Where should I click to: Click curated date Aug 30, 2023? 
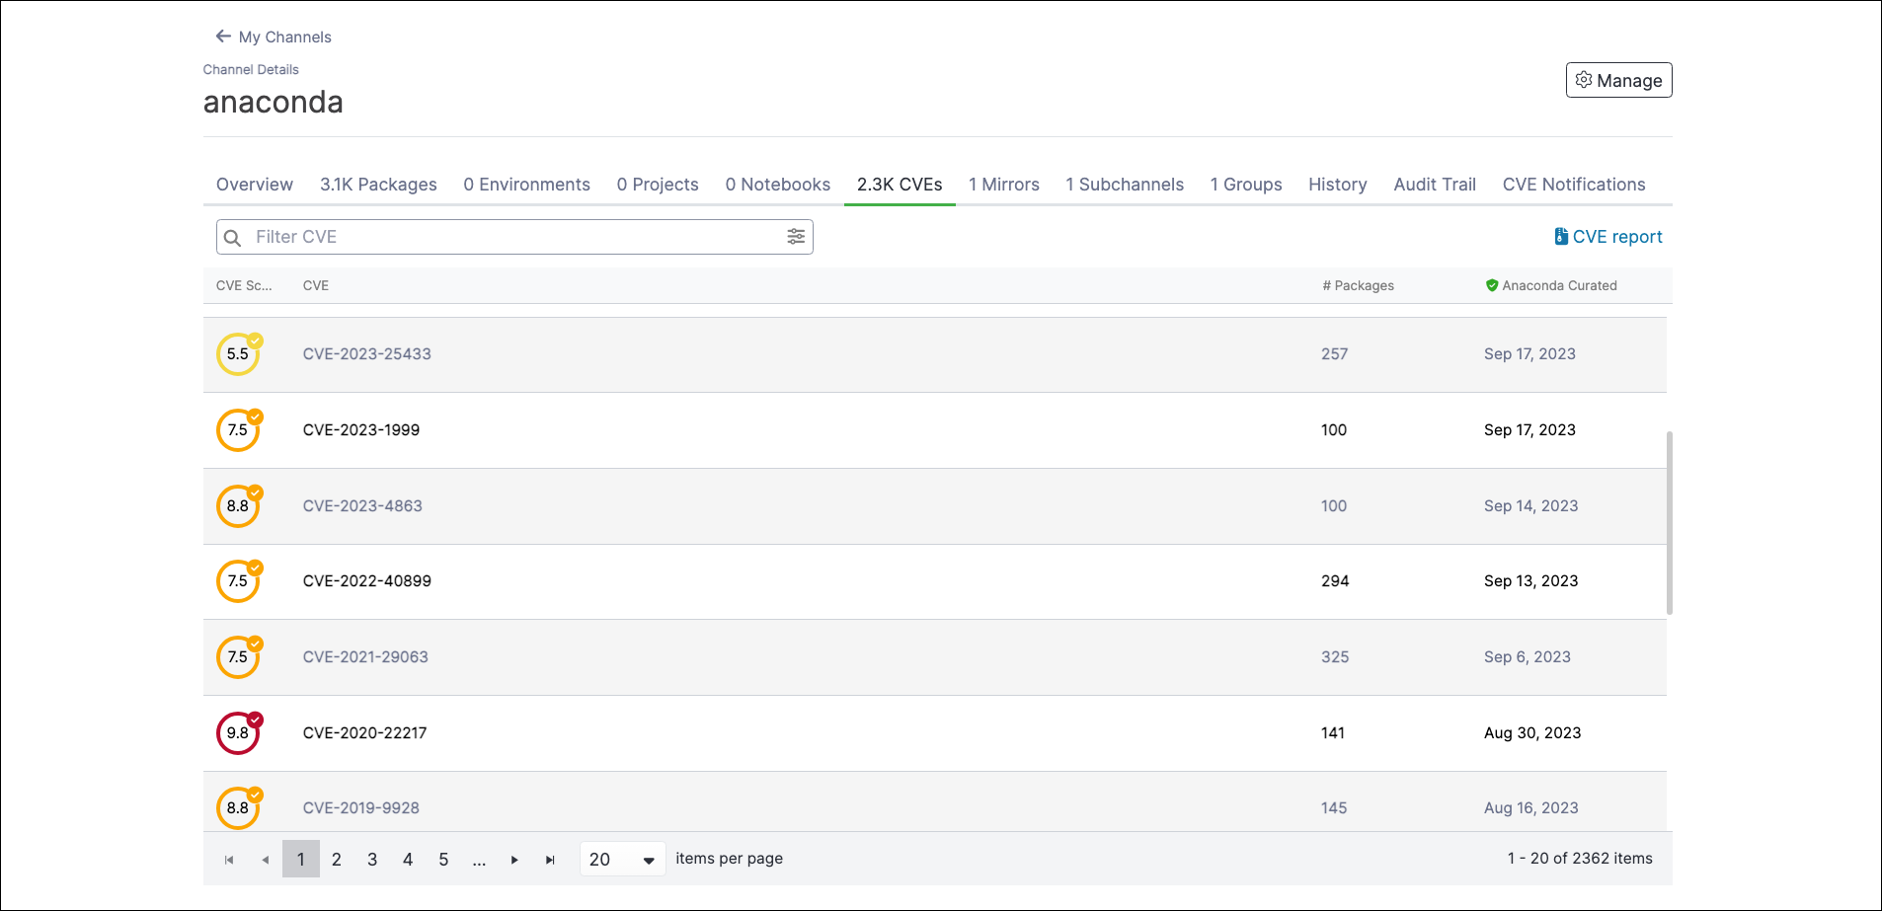pos(1532,733)
